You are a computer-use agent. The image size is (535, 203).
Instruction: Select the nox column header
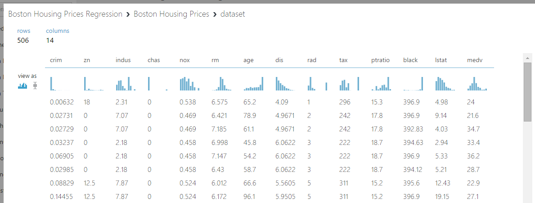(184, 60)
